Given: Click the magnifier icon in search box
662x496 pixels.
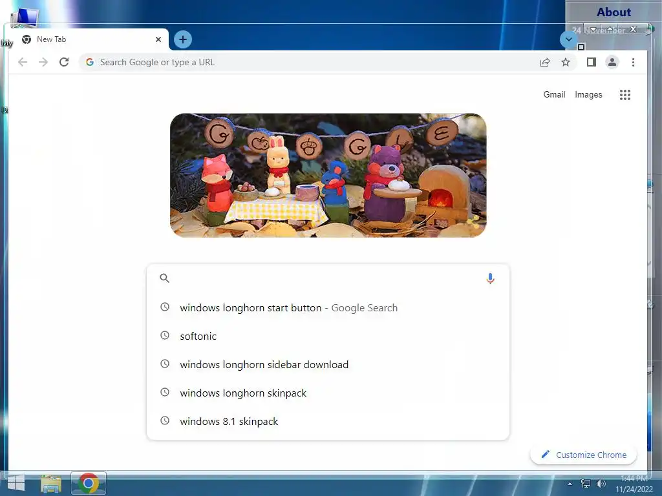Looking at the screenshot, I should (x=165, y=278).
